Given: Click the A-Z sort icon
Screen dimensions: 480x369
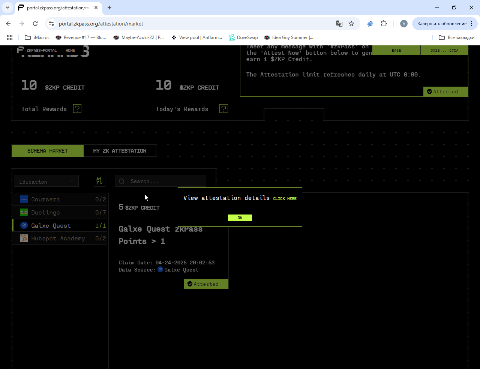Looking at the screenshot, I should pyautogui.click(x=99, y=181).
